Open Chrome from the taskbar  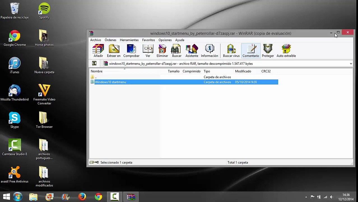click(98, 197)
